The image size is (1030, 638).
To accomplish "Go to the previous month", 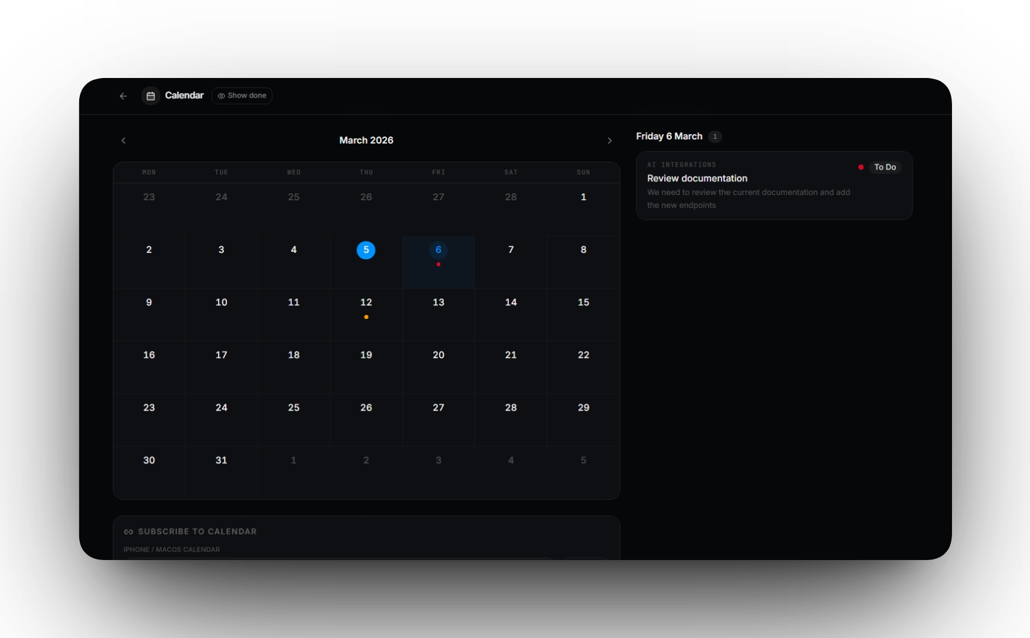I will [124, 141].
